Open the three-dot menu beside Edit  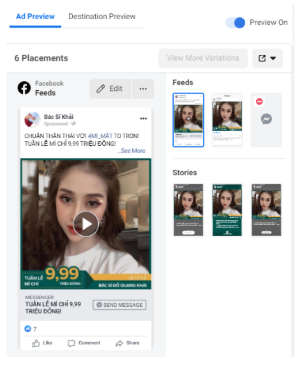(x=143, y=89)
